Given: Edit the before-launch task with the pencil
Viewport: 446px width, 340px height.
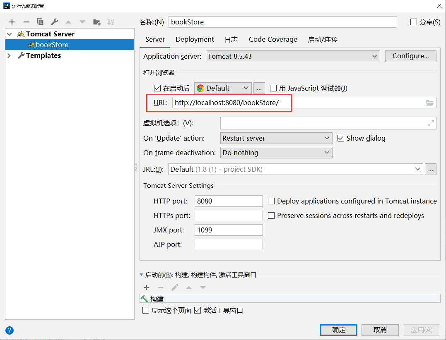Looking at the screenshot, I should point(175,287).
